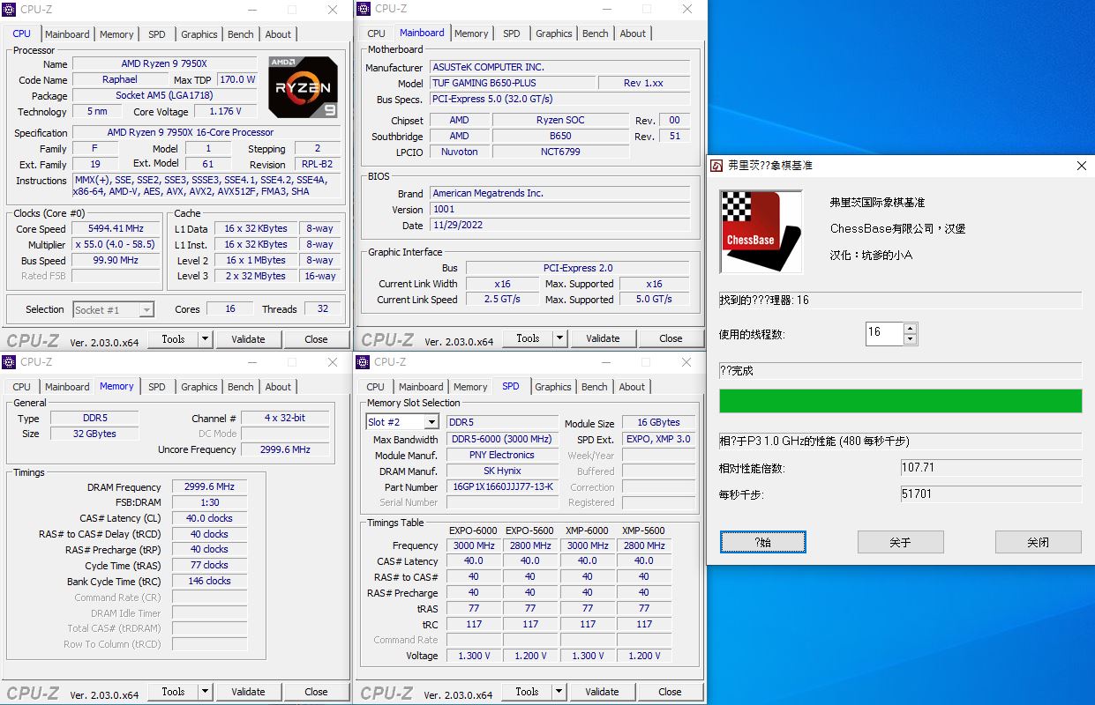
Task: Switch to the CPU tab in the Mainboard window
Action: point(377,33)
